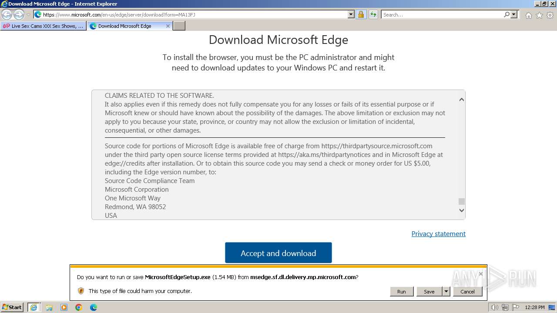This screenshot has width=557, height=313.
Task: Click Run in download prompt
Action: [401, 292]
